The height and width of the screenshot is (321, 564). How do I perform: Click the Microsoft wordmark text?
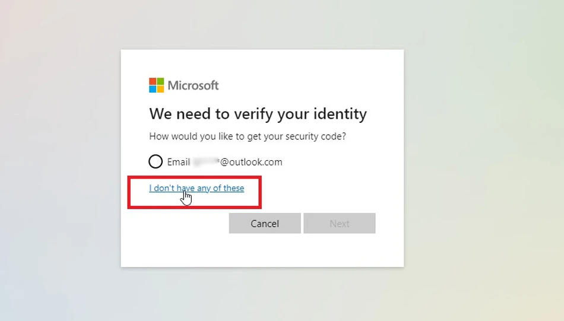point(193,85)
